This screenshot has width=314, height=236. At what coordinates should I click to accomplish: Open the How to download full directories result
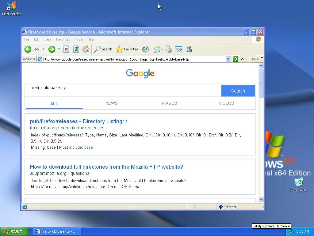pyautogui.click(x=106, y=167)
